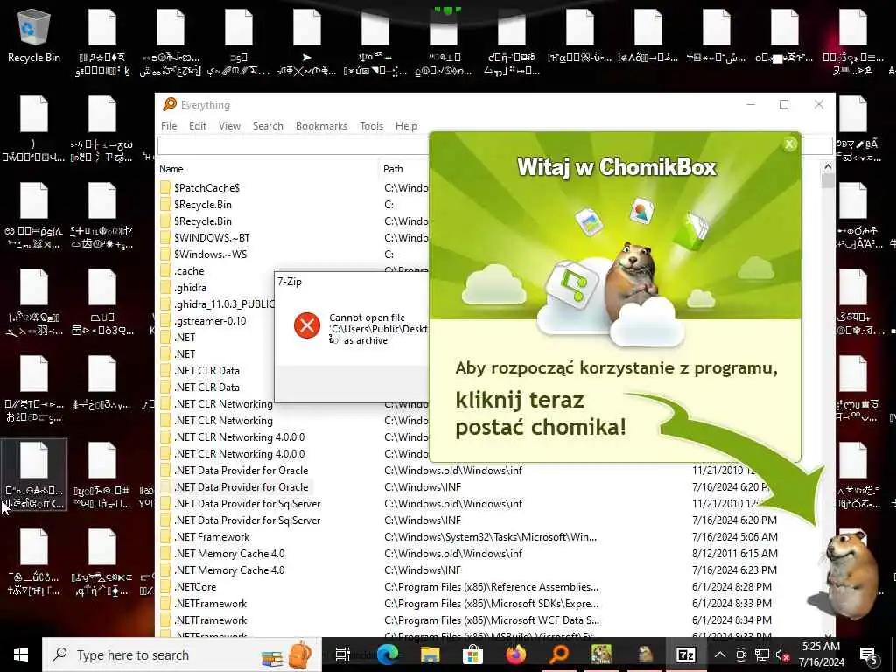Launch Microsoft Edge from taskbar
This screenshot has height=672, width=896.
click(x=387, y=654)
